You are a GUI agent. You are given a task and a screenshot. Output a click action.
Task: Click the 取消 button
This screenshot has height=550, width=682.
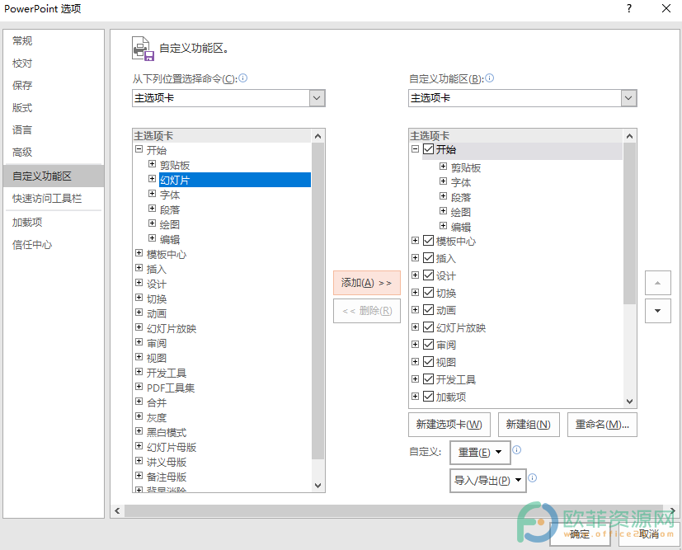[x=649, y=534]
